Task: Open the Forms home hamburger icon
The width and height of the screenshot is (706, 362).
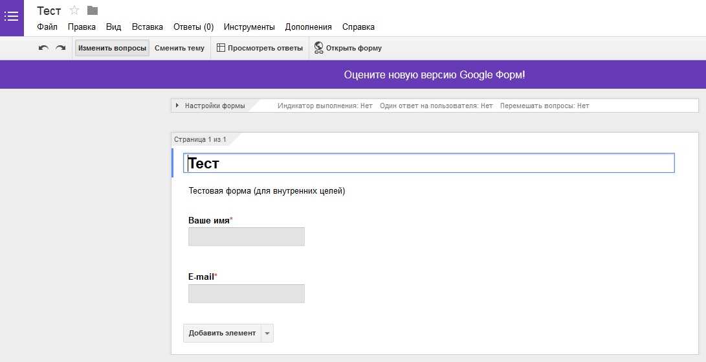Action: [12, 17]
